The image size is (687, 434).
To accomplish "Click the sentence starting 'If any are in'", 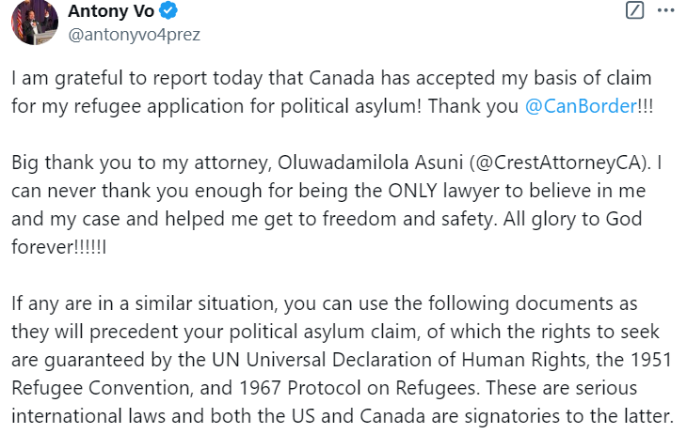I will coord(342,346).
